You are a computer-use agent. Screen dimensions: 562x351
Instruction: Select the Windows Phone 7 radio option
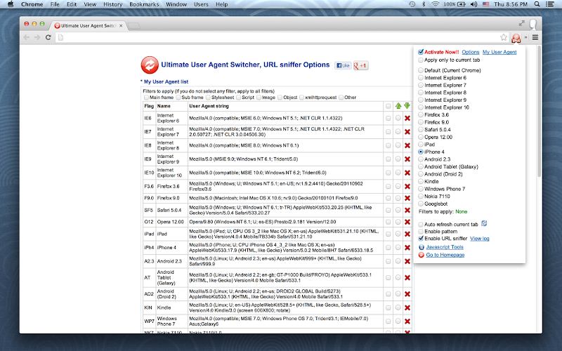(421, 189)
